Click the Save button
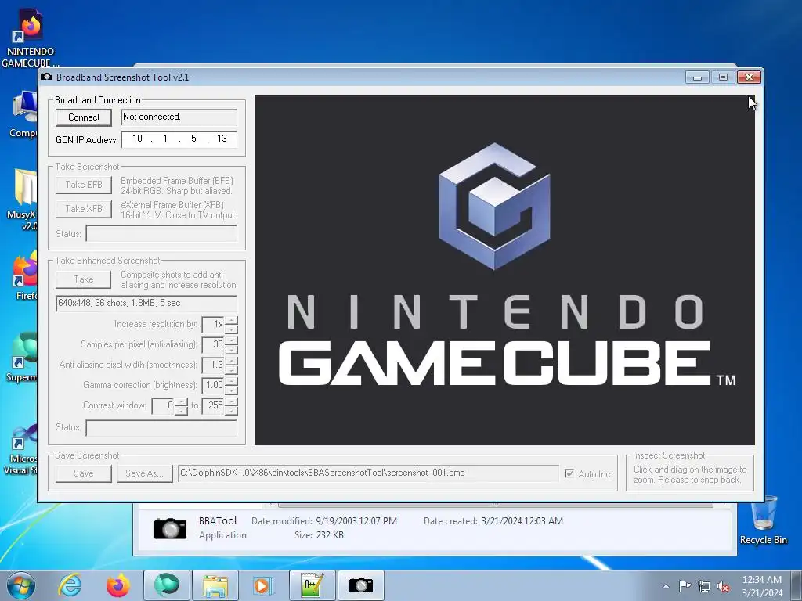Screen dimensions: 802x601 [83, 473]
